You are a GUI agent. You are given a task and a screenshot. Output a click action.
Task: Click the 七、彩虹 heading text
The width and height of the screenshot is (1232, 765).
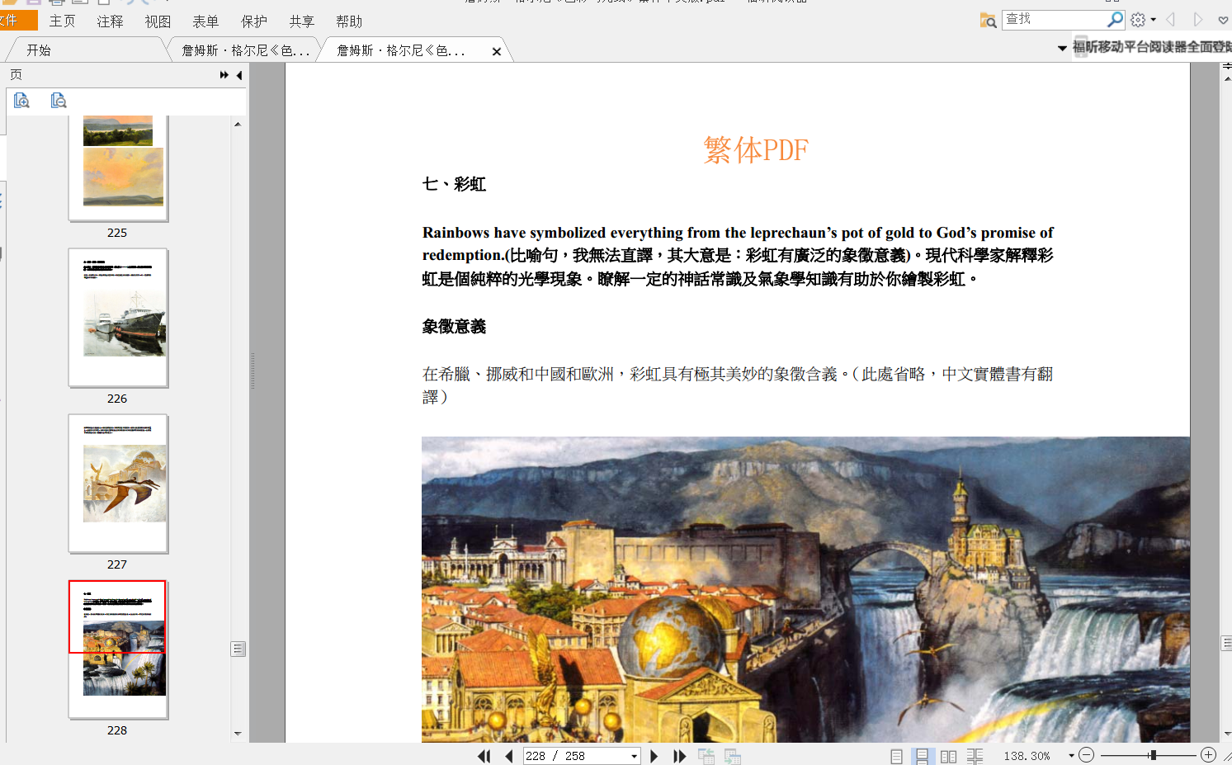click(x=454, y=184)
